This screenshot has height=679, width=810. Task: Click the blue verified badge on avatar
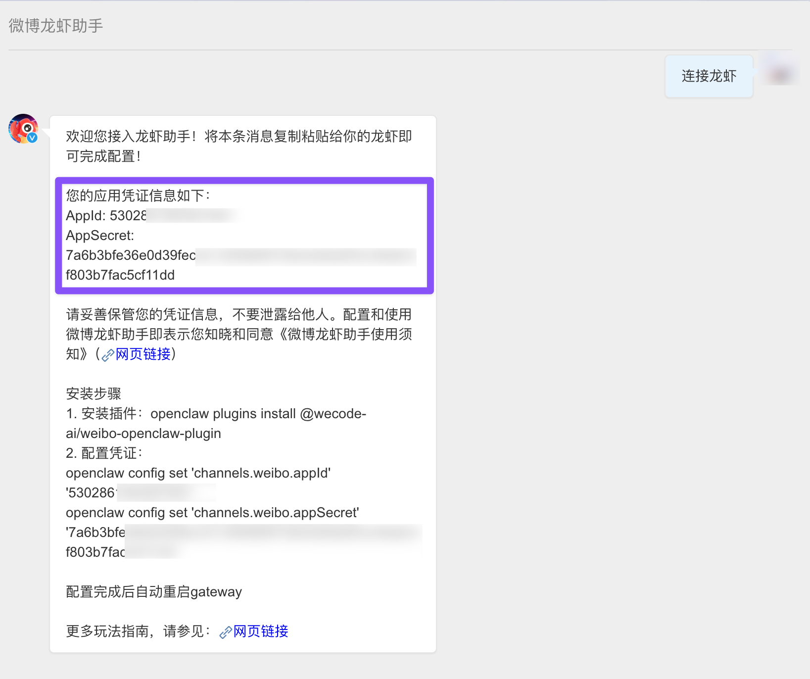click(x=32, y=138)
